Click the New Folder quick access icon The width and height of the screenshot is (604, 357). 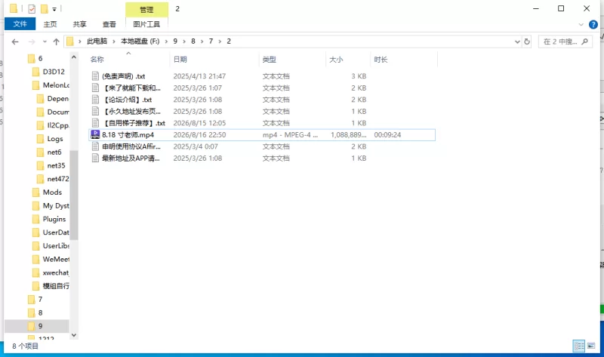[x=45, y=8]
